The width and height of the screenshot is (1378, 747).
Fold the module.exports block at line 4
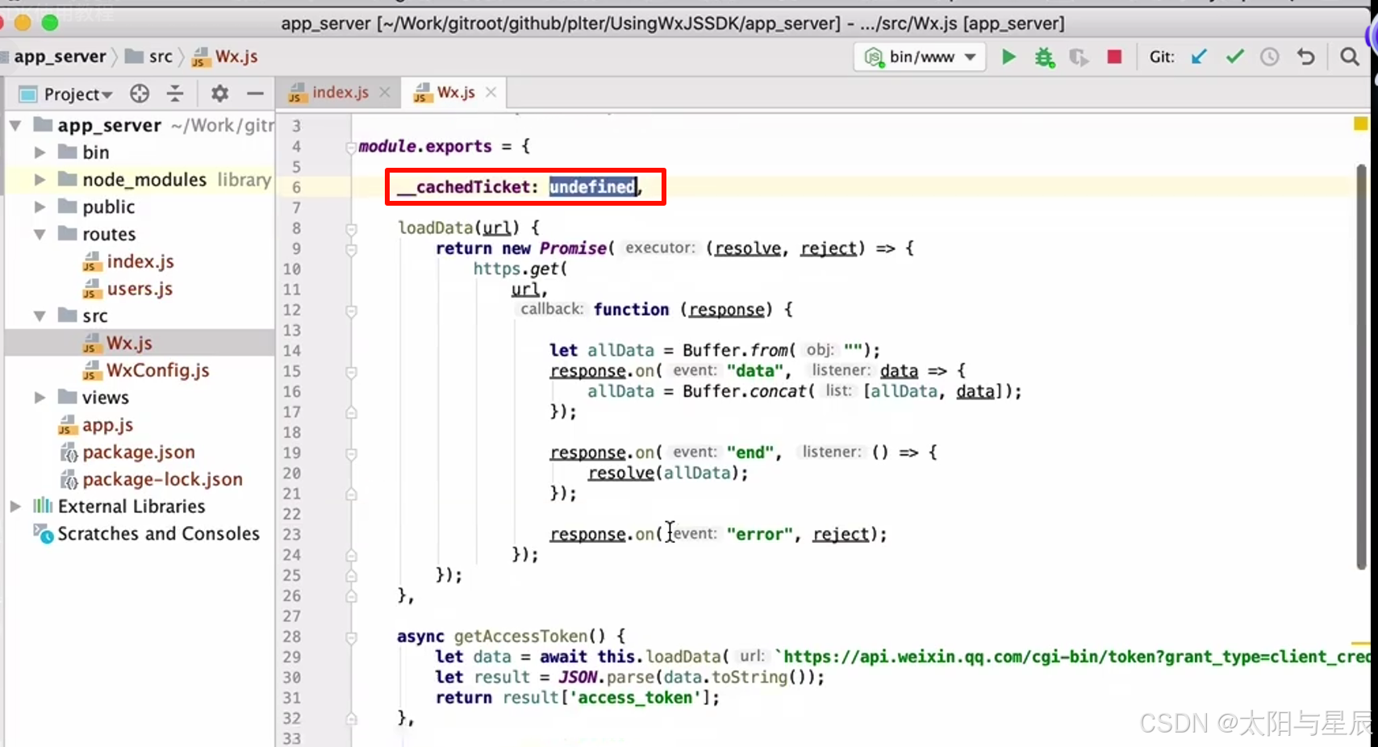351,148
